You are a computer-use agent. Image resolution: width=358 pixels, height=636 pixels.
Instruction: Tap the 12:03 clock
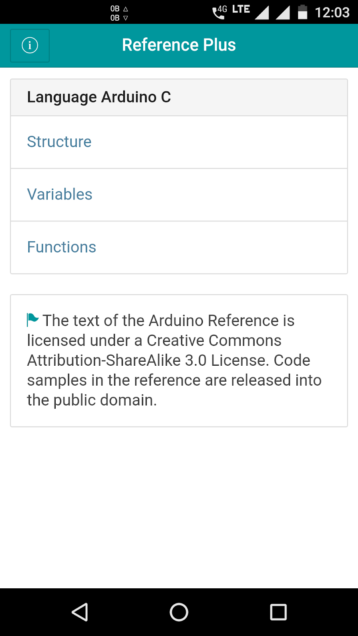[x=332, y=13]
